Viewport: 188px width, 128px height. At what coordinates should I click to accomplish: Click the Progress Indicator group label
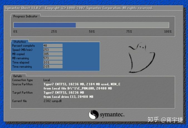pyautogui.click(x=25, y=17)
